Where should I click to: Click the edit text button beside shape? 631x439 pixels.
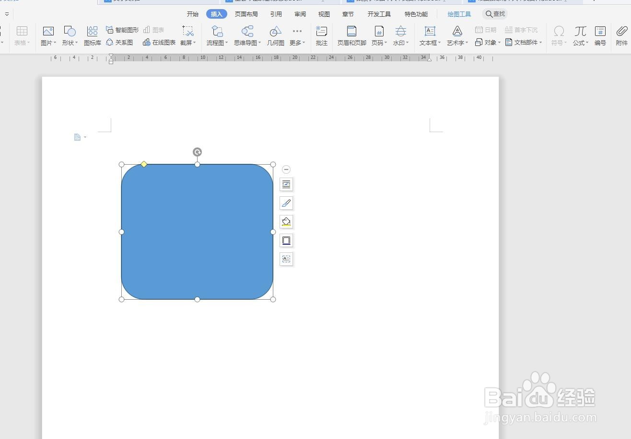point(286,259)
